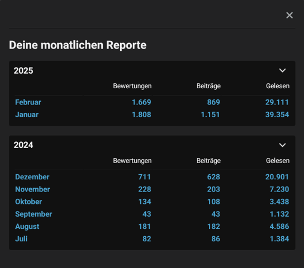
Task: Click Oktober's 134 Bewertungen value
Action: (145, 202)
